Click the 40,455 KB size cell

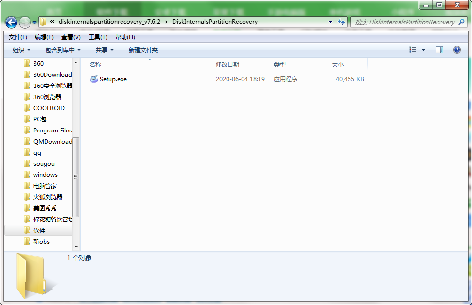(350, 79)
